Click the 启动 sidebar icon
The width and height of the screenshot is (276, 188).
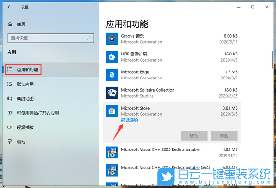9,141
